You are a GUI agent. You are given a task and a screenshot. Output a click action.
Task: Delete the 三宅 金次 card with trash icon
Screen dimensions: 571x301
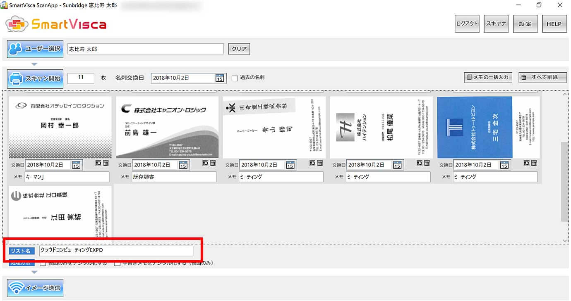coord(534,164)
